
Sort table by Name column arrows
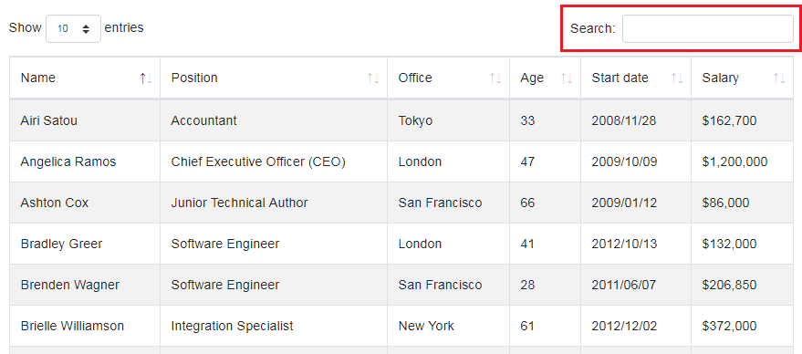click(146, 78)
